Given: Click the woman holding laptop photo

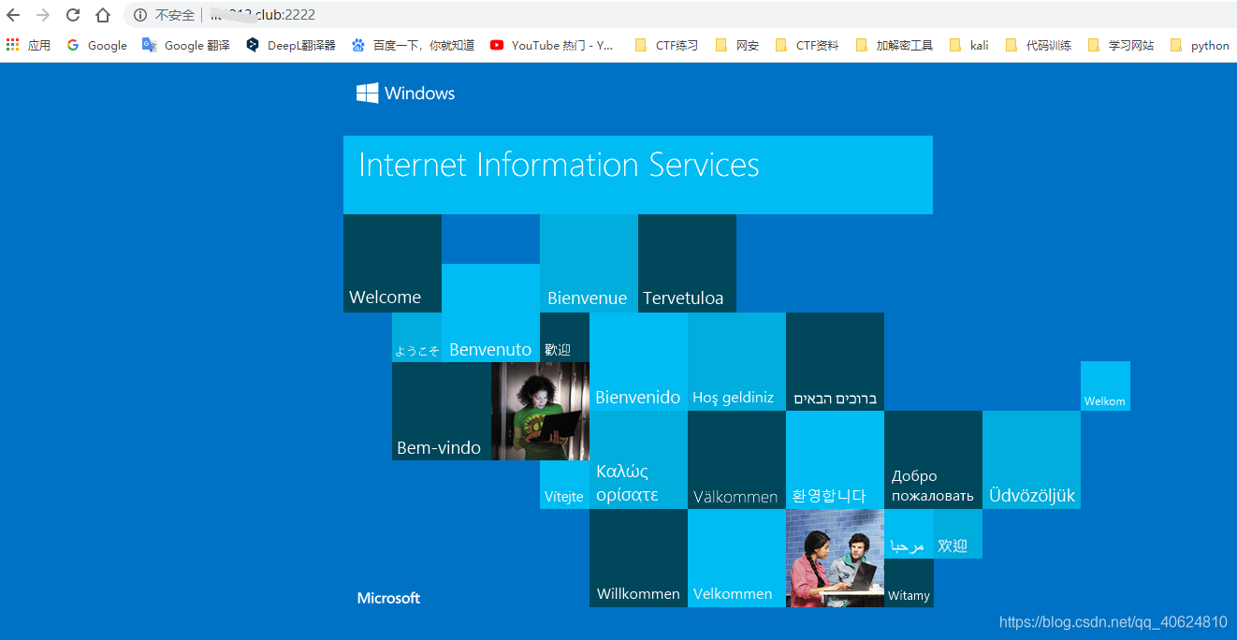Looking at the screenshot, I should (540, 411).
